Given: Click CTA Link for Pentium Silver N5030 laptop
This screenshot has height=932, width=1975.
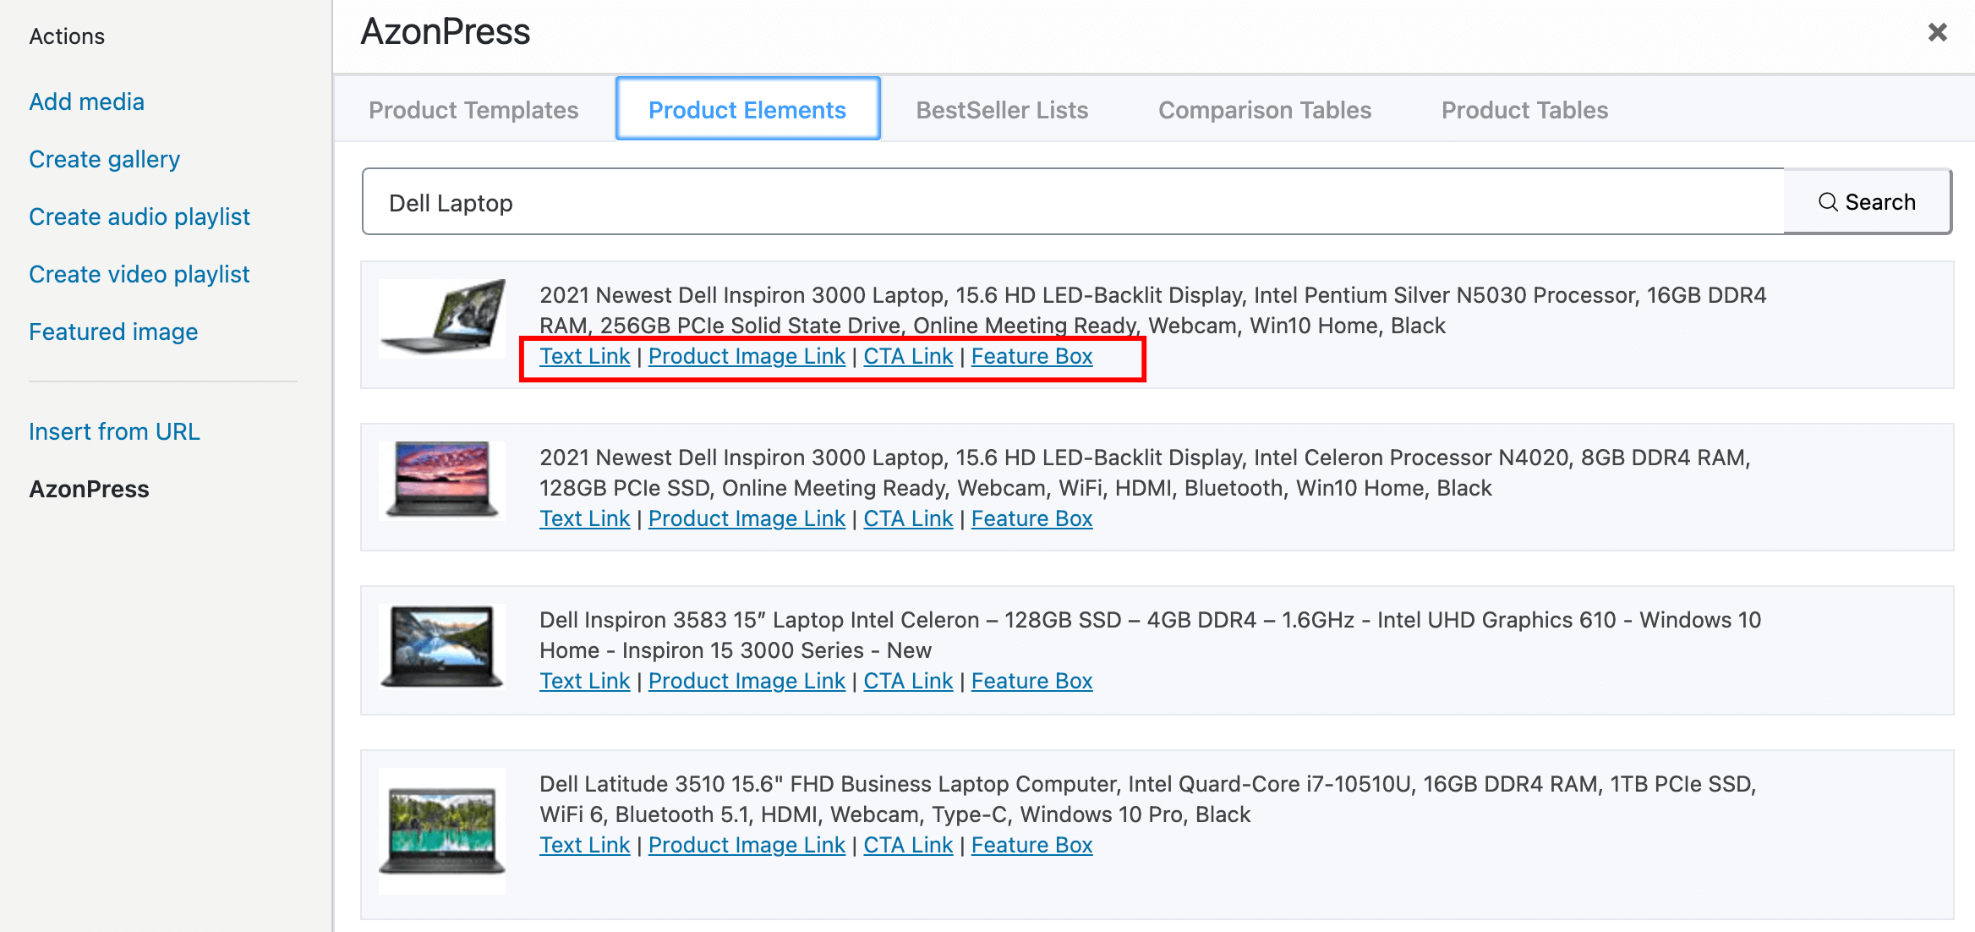Looking at the screenshot, I should 908,356.
